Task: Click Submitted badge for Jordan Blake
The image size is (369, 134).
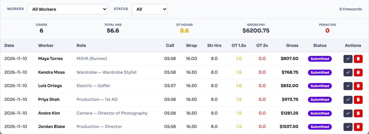Action: coord(320,127)
